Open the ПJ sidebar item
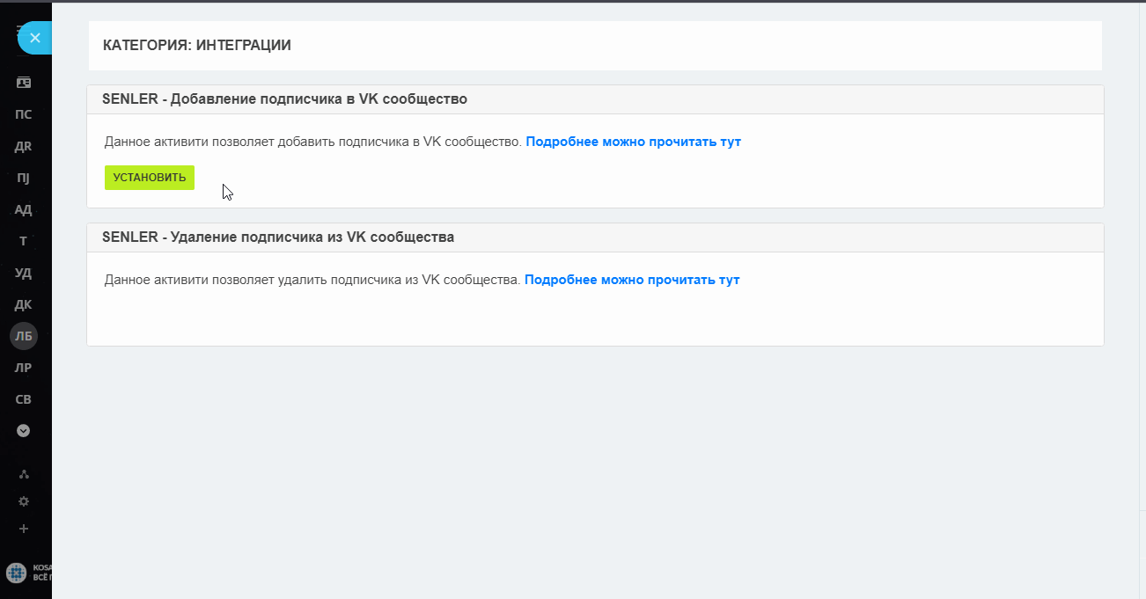Viewport: 1146px width, 599px height. (24, 178)
